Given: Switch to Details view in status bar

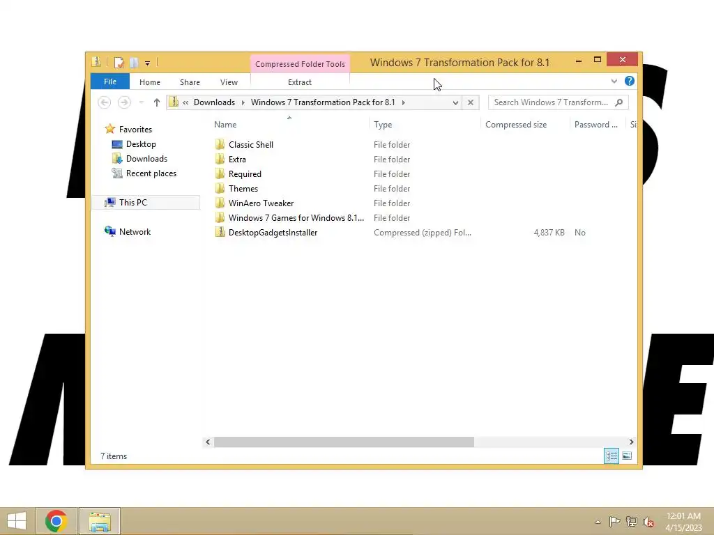Looking at the screenshot, I should (611, 456).
